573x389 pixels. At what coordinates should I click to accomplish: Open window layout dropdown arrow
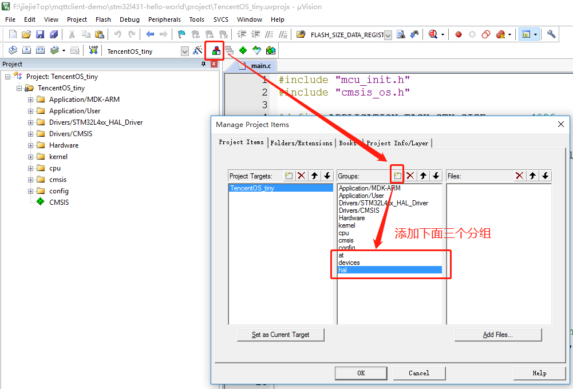point(535,35)
